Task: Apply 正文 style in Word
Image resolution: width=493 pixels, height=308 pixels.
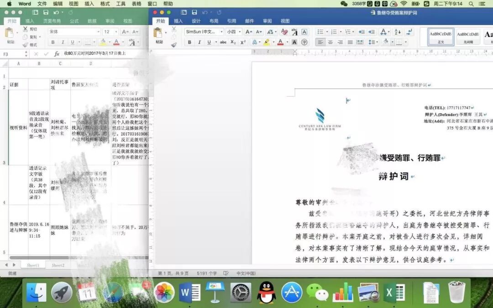Action: point(441,37)
